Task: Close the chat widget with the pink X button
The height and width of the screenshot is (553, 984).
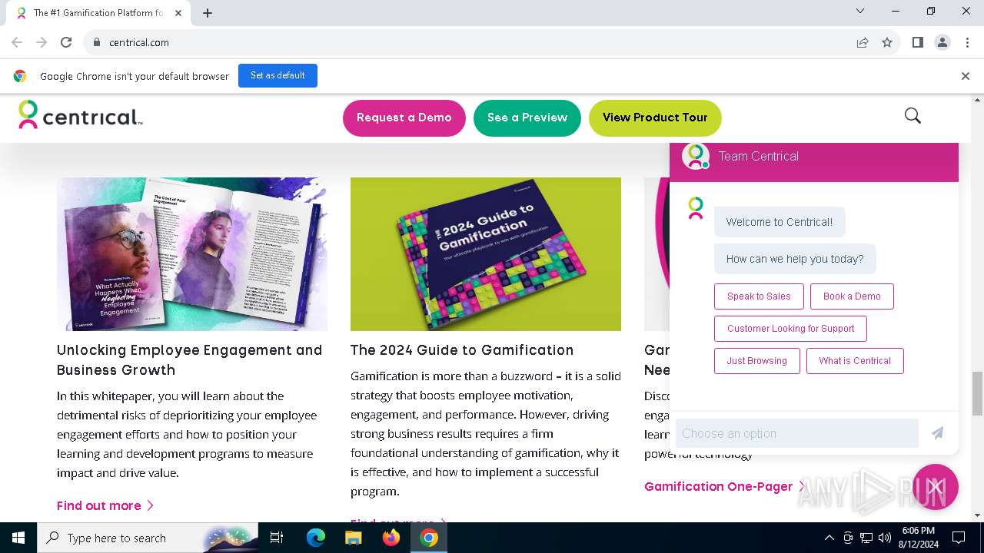Action: click(936, 487)
